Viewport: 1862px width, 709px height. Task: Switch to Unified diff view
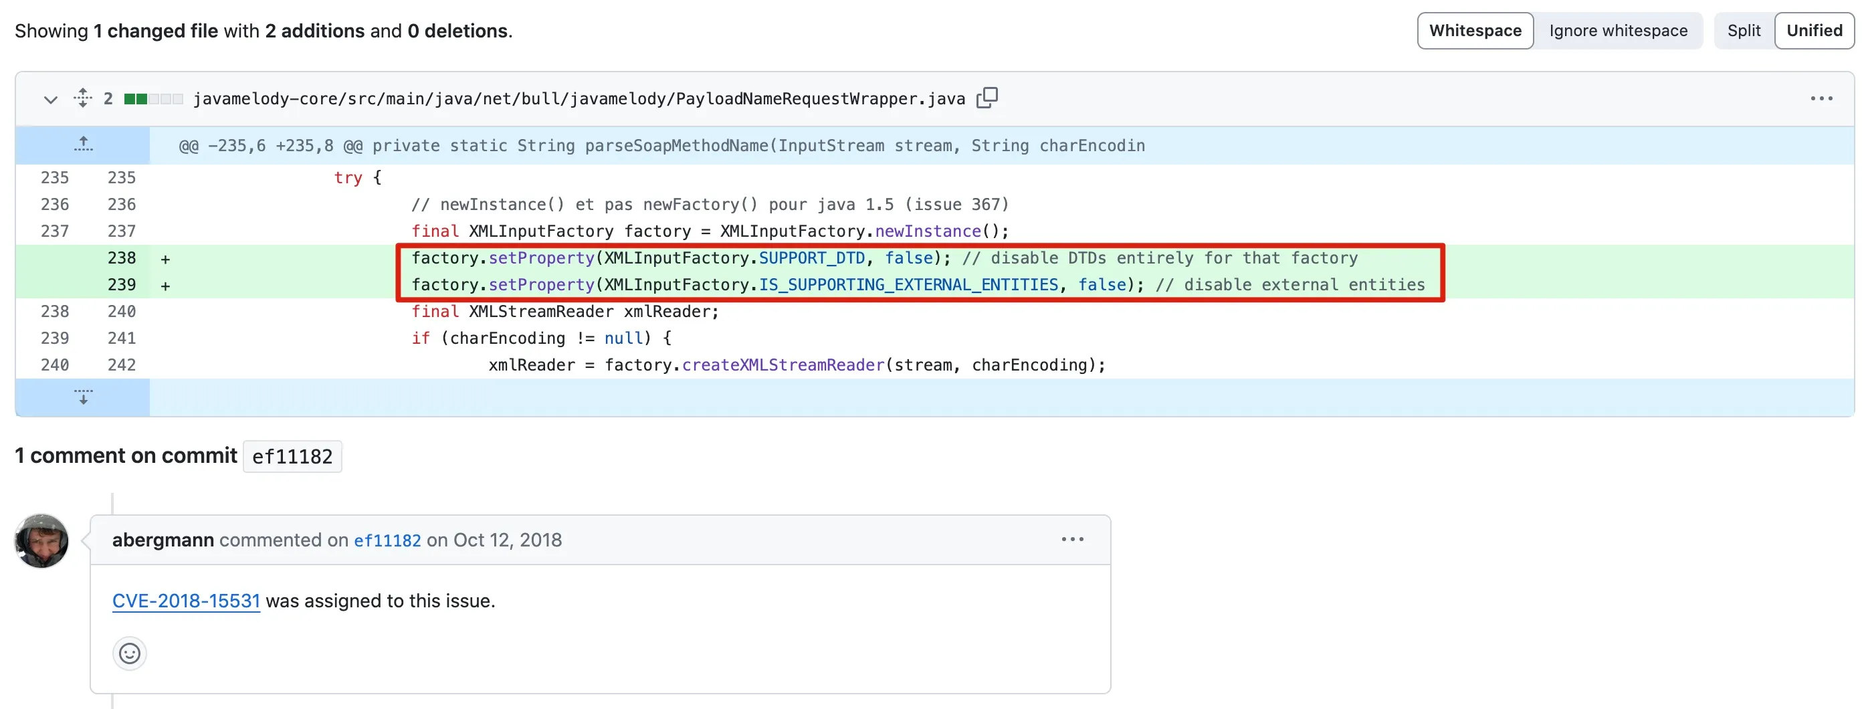1814,31
